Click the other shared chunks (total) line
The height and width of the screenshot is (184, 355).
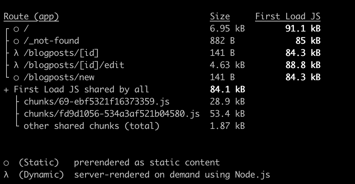[x=92, y=126]
